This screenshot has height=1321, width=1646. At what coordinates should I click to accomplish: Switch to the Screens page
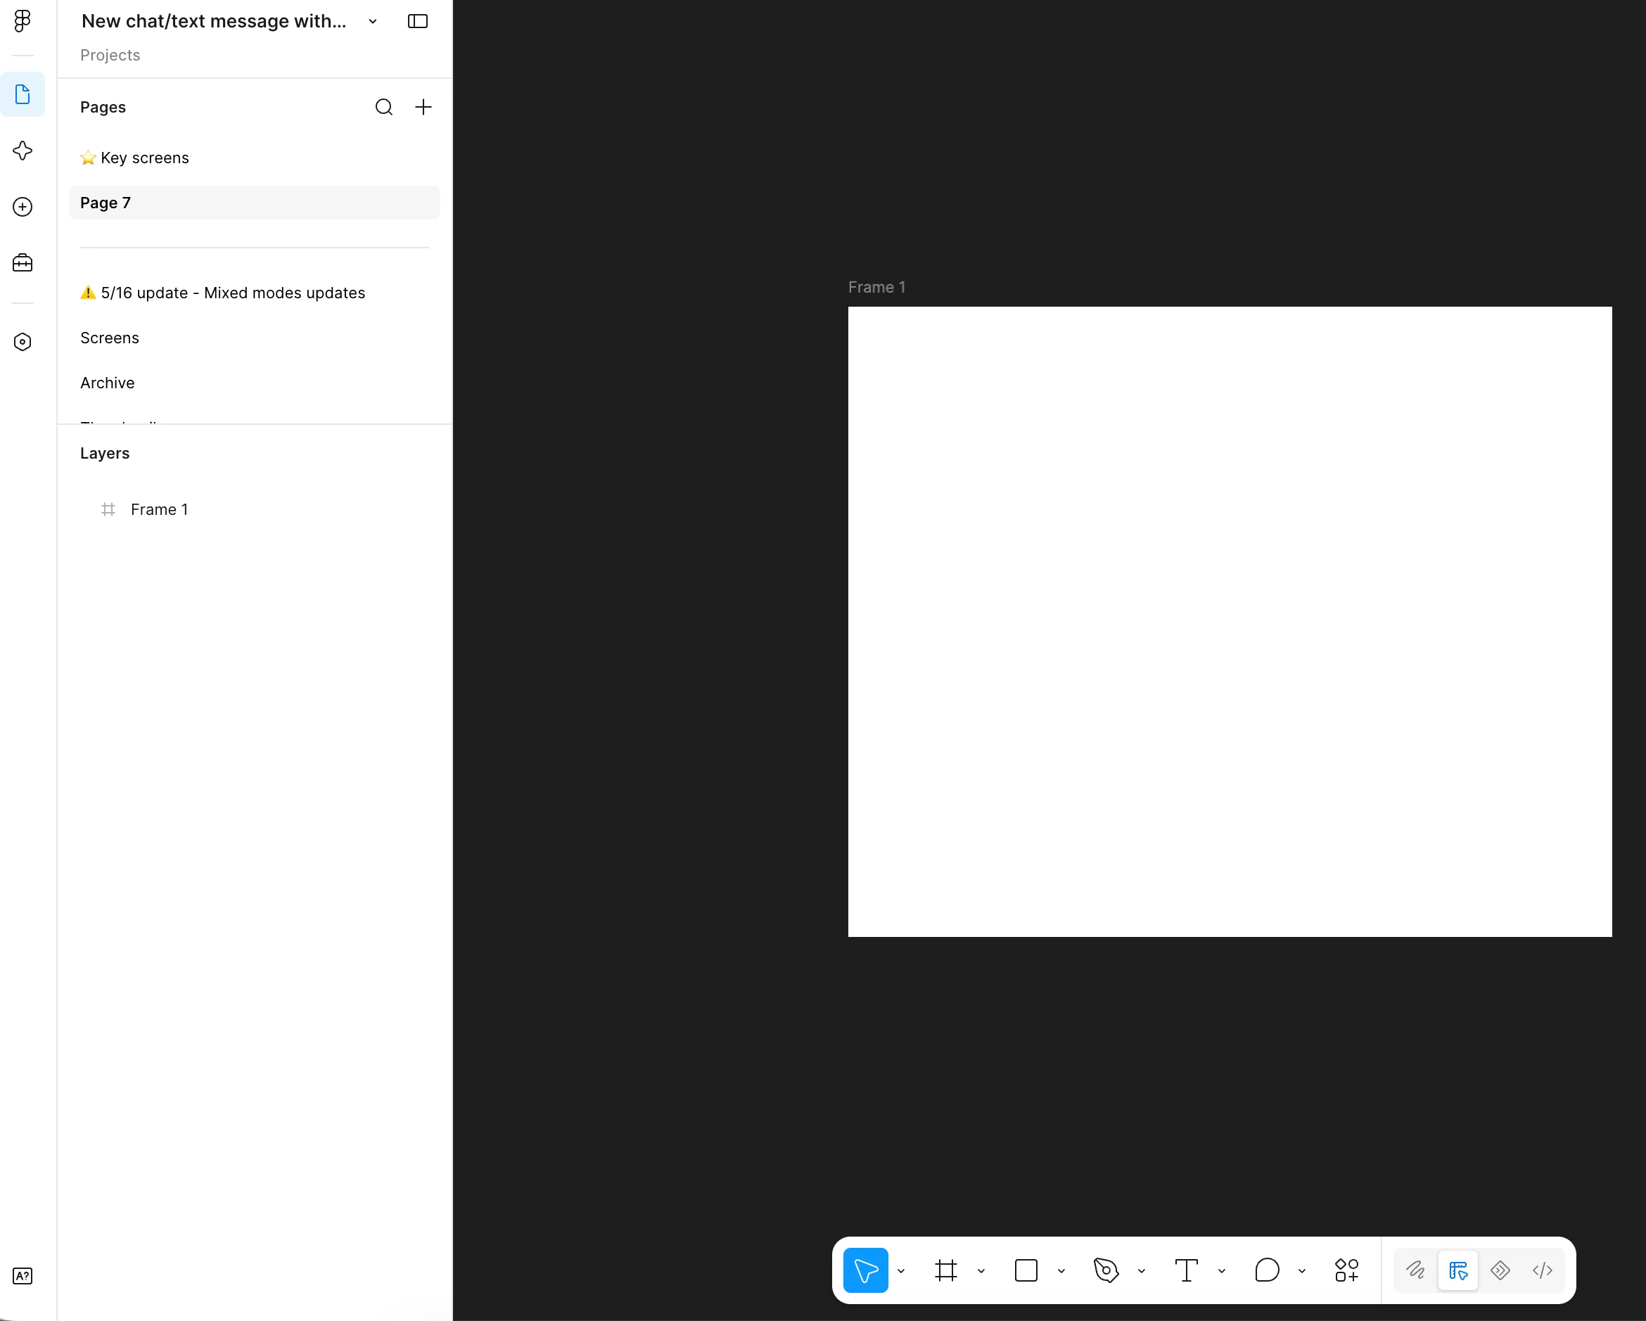(x=254, y=338)
